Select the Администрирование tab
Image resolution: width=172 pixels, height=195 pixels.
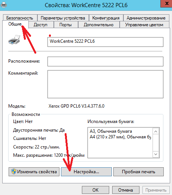(146, 18)
